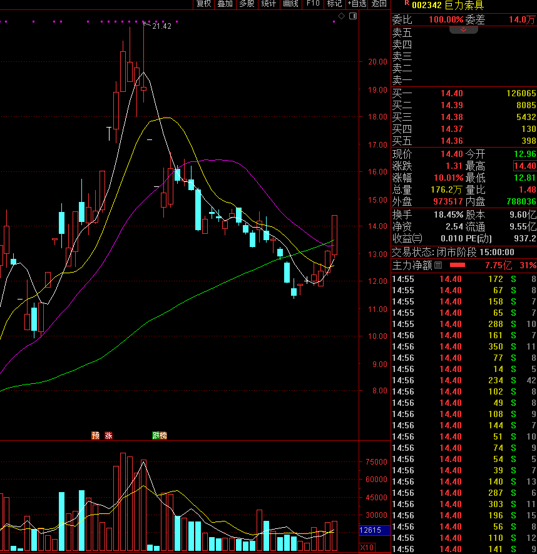537x554 pixels.
Task: Open the 统计 statistics tool
Action: [x=268, y=4]
